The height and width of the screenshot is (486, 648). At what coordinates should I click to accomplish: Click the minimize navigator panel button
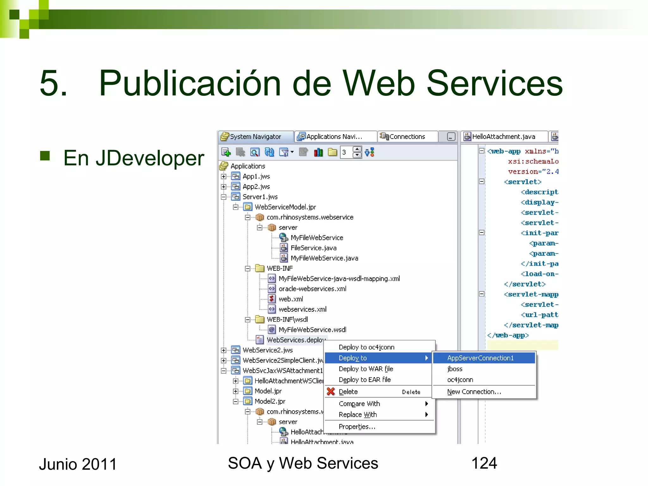(451, 137)
